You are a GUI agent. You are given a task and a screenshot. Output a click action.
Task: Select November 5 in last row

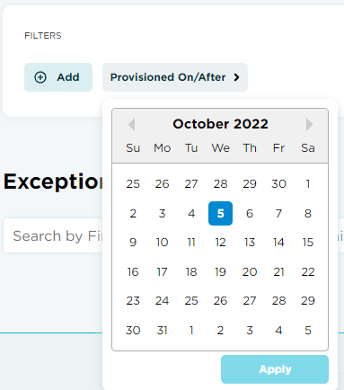tap(308, 331)
